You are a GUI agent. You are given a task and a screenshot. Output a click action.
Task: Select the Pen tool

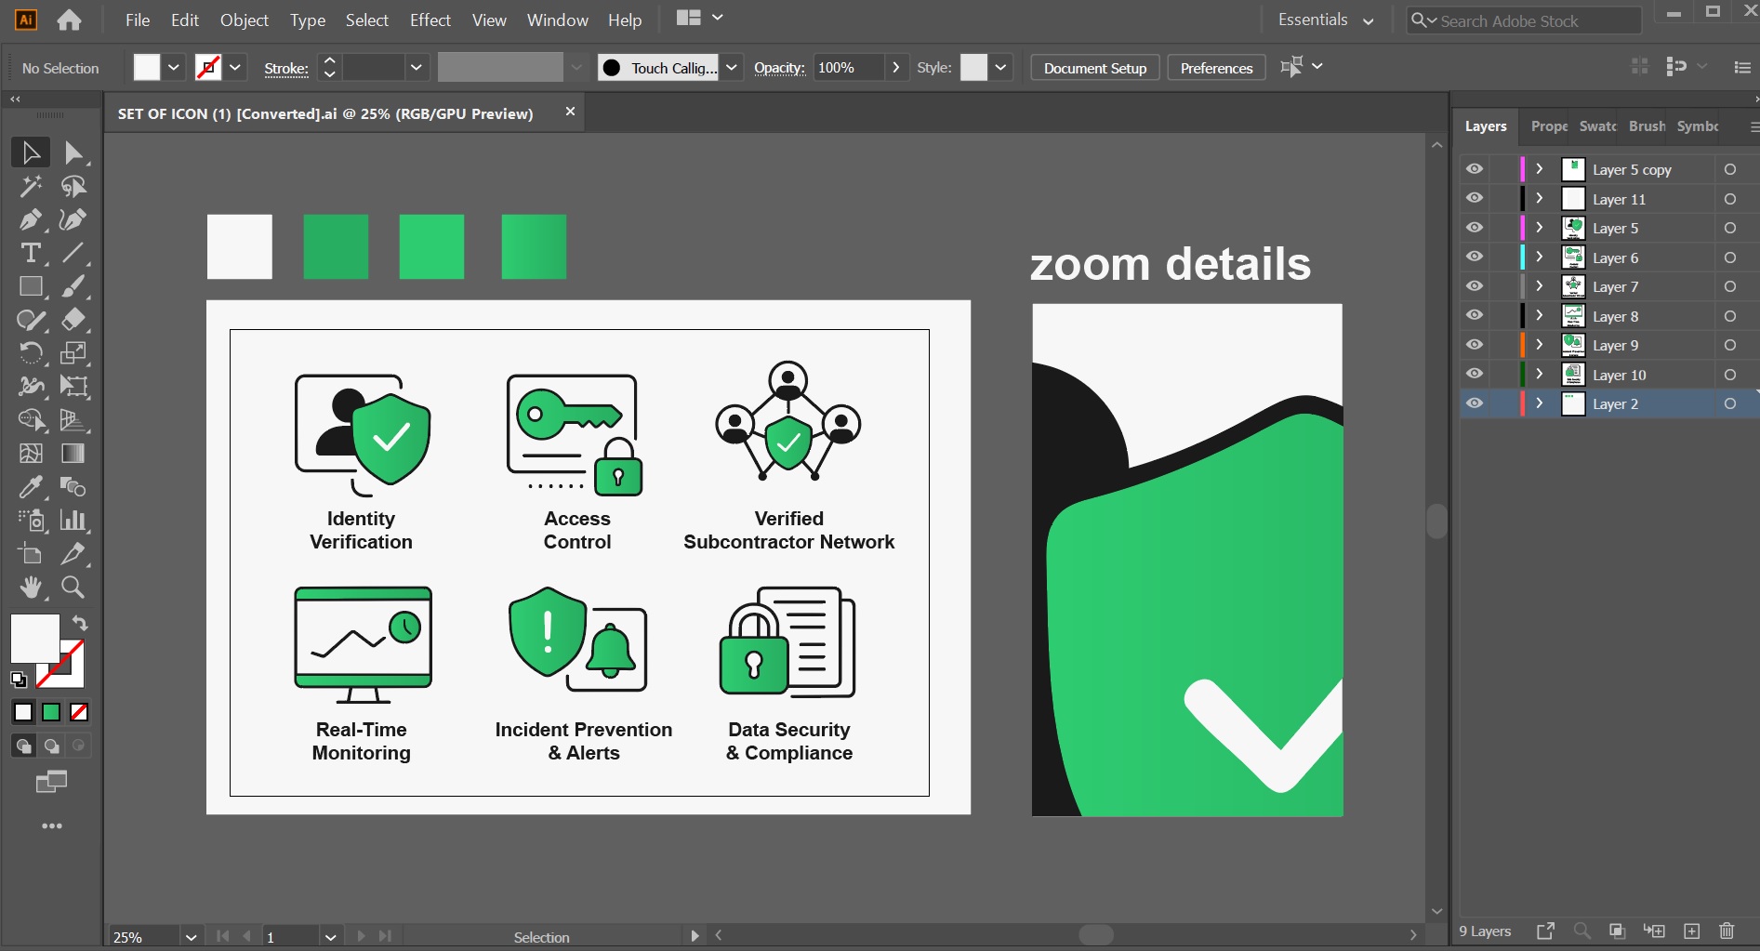point(30,219)
